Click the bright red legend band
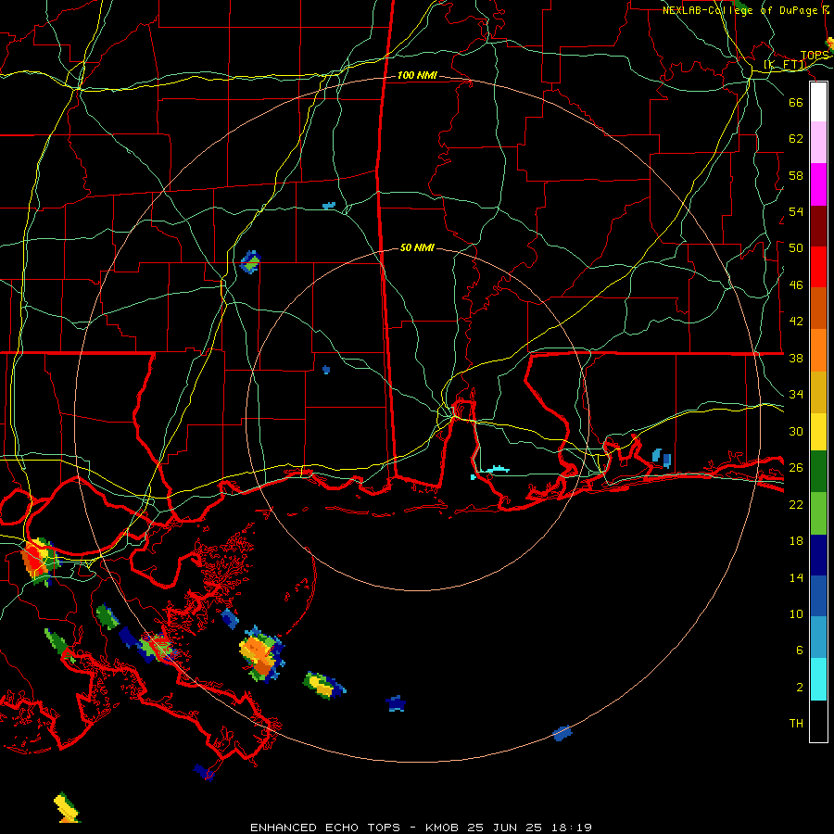 pos(818,267)
